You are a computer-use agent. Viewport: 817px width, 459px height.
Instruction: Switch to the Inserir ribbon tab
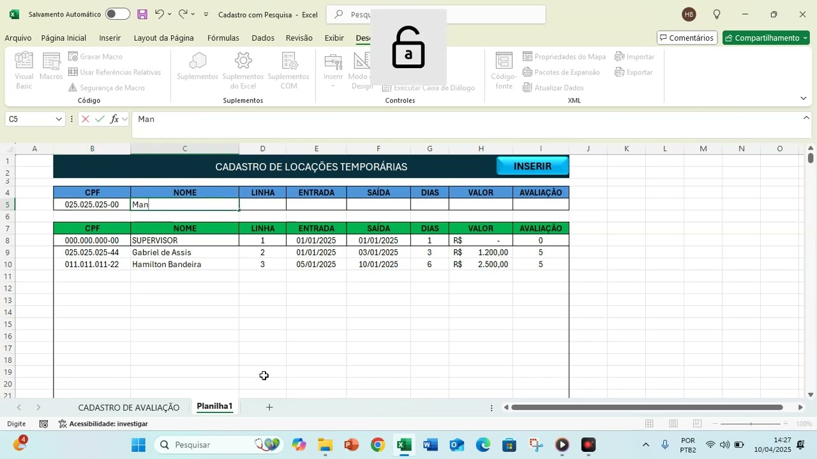[110, 38]
